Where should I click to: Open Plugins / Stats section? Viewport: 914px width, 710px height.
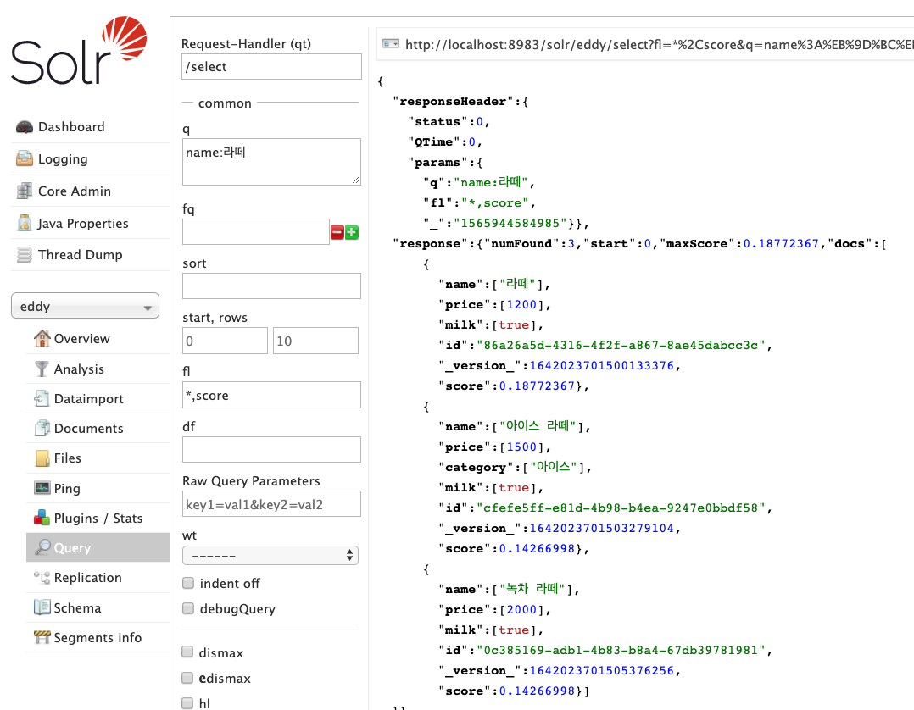pyautogui.click(x=98, y=519)
